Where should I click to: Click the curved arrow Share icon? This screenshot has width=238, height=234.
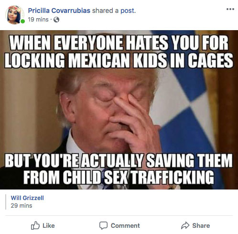point(185,225)
